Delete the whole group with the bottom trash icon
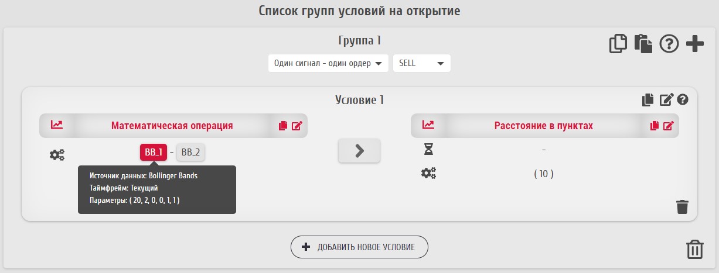 click(x=694, y=249)
